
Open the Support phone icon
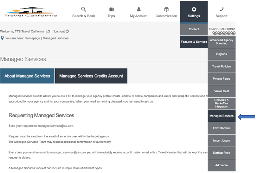(x=221, y=9)
